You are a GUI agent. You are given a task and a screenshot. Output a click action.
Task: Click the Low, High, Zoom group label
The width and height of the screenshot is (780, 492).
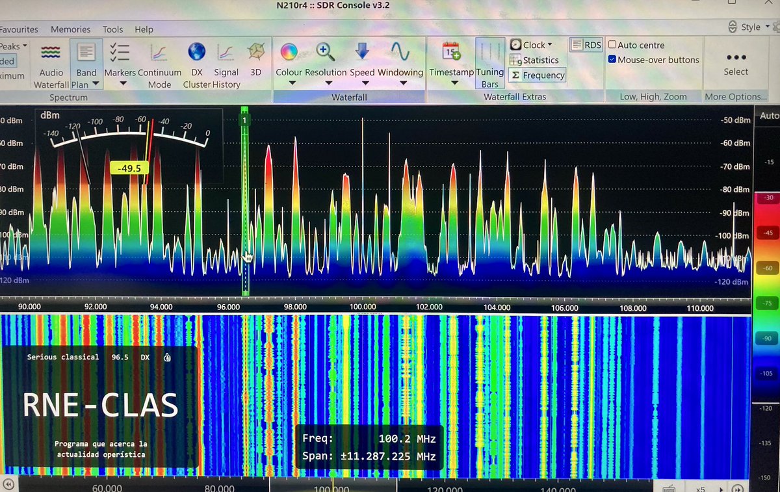point(653,97)
